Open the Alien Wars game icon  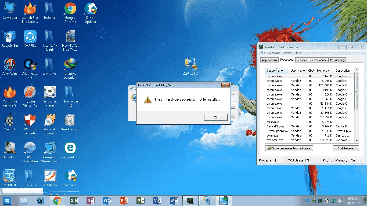pyautogui.click(x=10, y=67)
